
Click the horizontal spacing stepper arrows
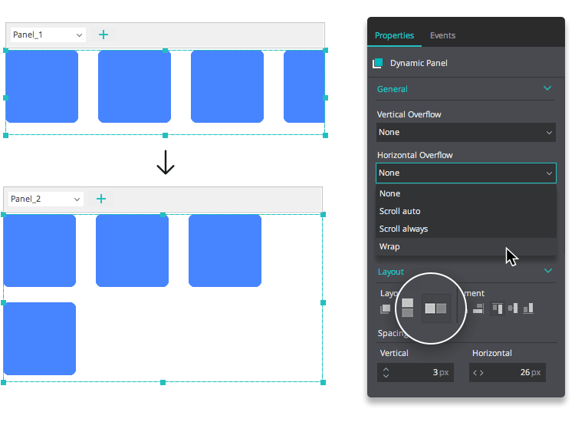(478, 373)
